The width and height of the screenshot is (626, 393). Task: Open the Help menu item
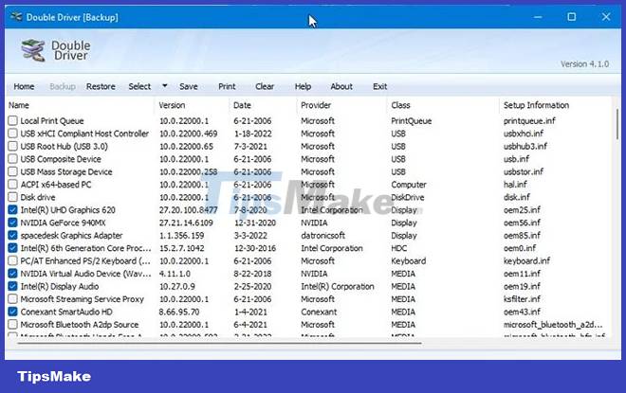(x=303, y=86)
